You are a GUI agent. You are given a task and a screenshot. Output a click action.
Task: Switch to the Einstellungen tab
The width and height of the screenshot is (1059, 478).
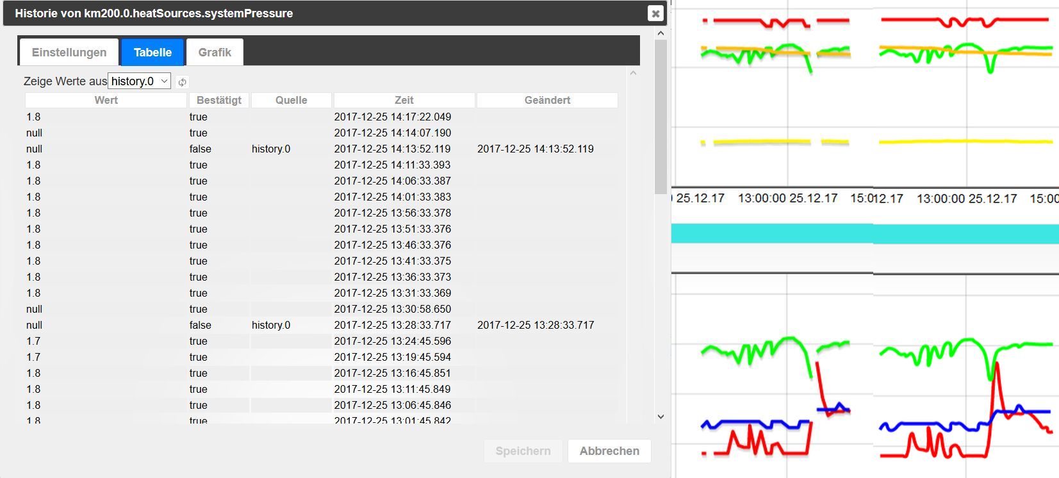(69, 53)
